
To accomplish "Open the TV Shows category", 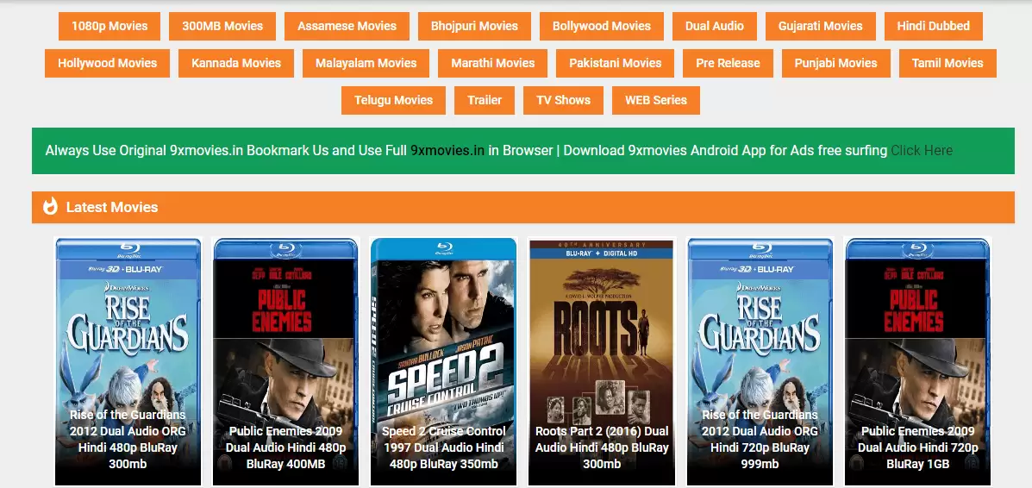I will tap(563, 100).
